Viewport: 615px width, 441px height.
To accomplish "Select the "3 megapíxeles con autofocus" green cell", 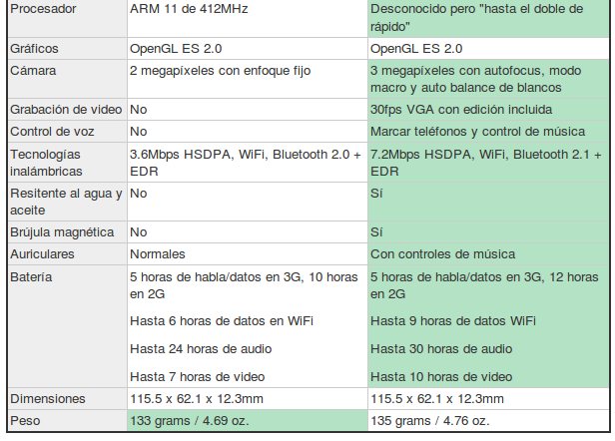I will [x=487, y=80].
